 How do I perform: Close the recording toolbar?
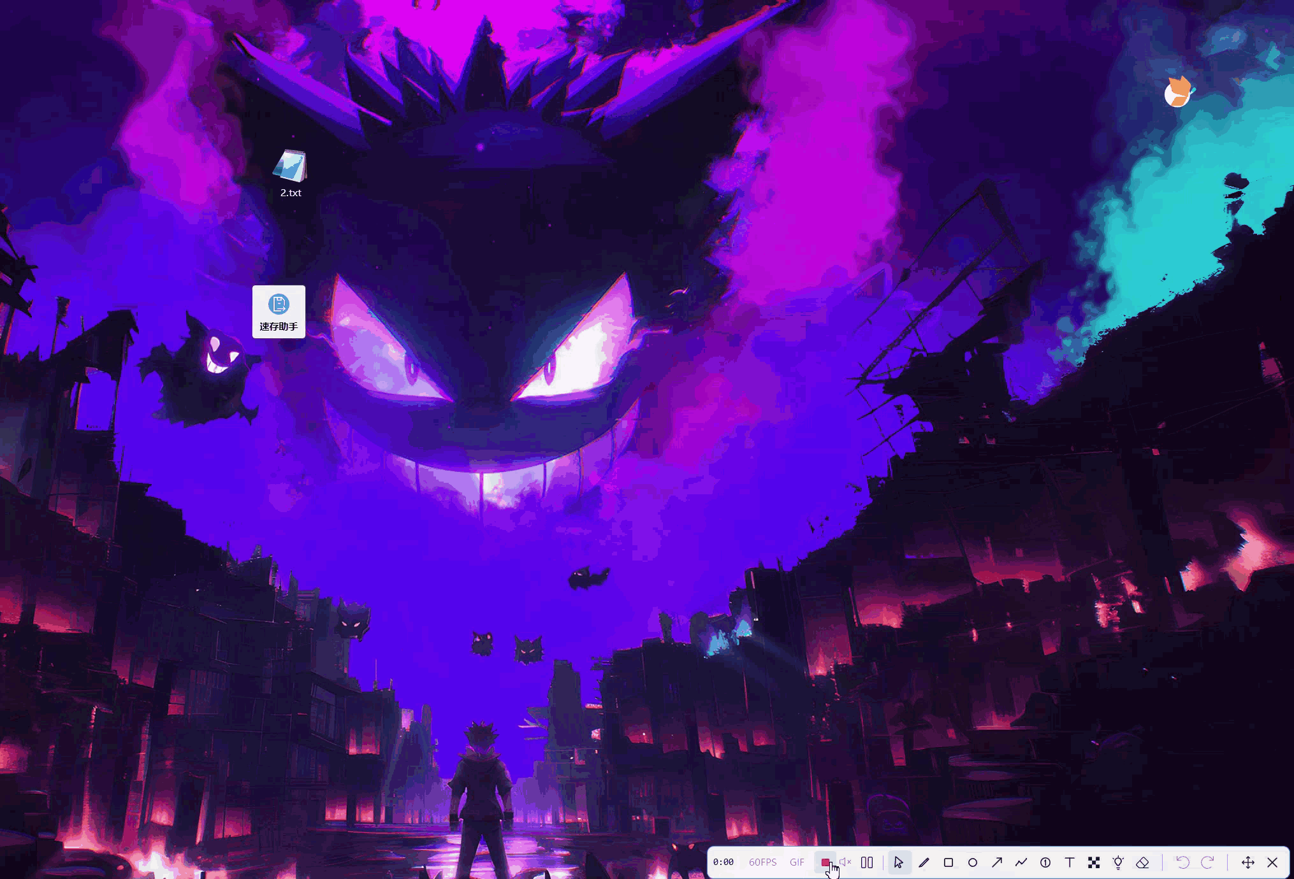1272,862
